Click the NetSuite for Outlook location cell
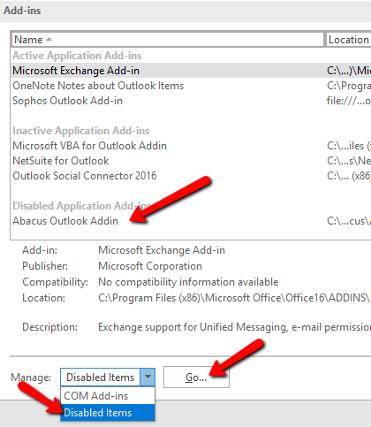This screenshot has height=427, width=371. pyautogui.click(x=349, y=161)
